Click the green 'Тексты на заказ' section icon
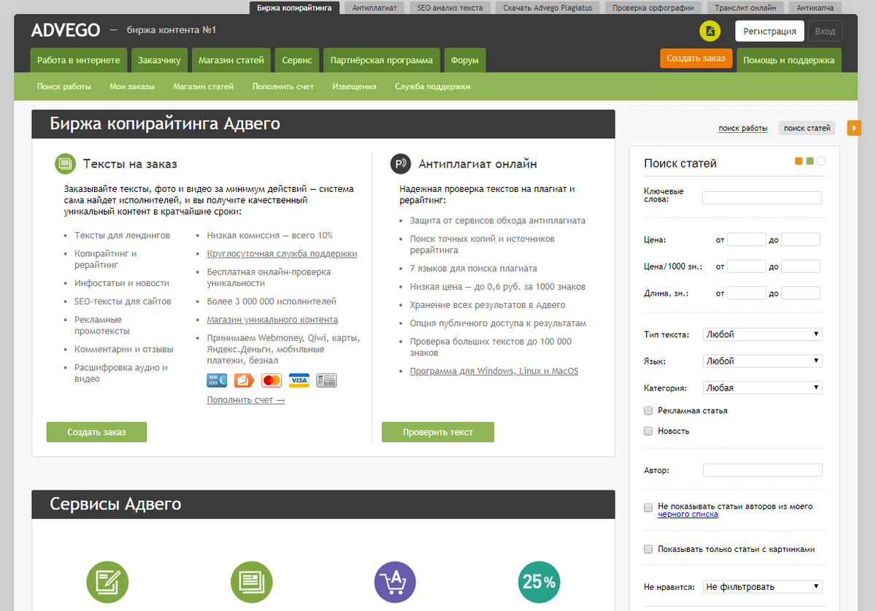This screenshot has height=611, width=876. pyautogui.click(x=66, y=164)
